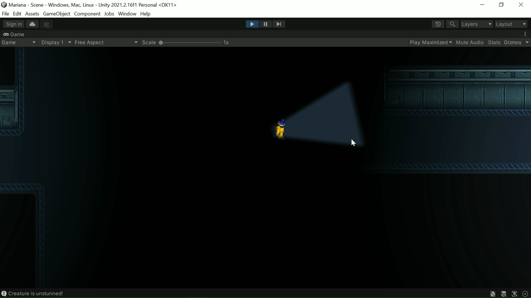Restore down the Unity window
Viewport: 531px width, 298px height.
[501, 5]
